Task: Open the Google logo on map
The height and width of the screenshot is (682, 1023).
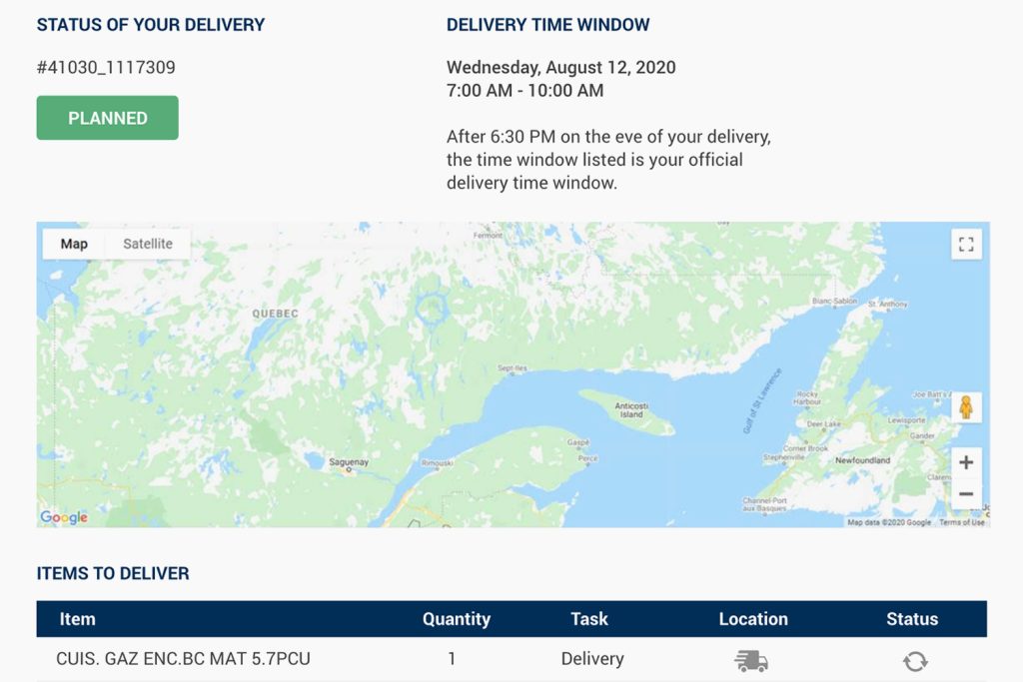Action: (64, 517)
